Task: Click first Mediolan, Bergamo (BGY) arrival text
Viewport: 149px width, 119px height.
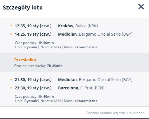Action: coord(95,34)
